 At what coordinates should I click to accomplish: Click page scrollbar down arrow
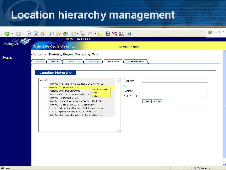click(x=224, y=165)
